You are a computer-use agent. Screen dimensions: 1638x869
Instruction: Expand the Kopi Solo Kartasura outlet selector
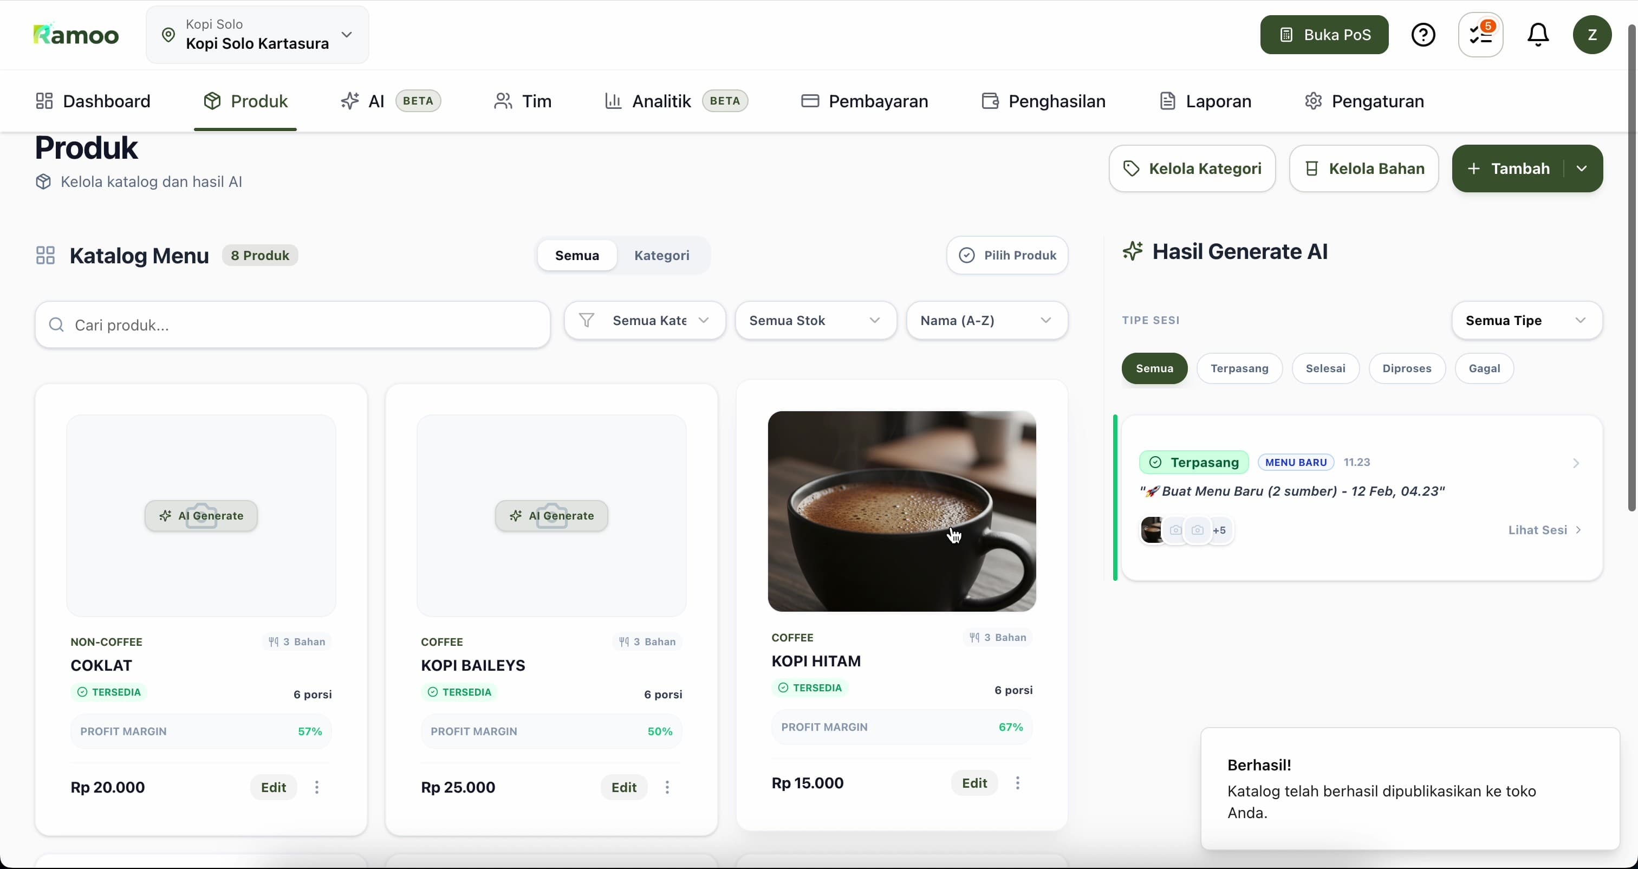(x=257, y=35)
